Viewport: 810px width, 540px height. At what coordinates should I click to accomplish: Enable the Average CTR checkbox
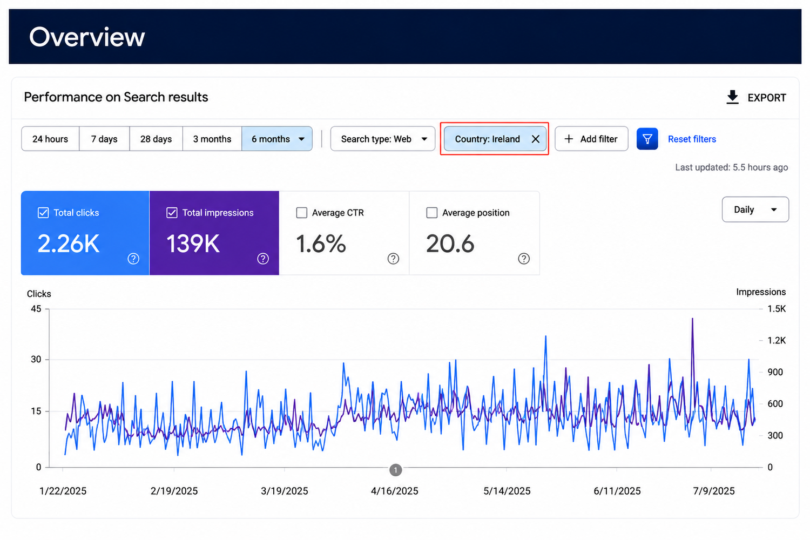302,213
